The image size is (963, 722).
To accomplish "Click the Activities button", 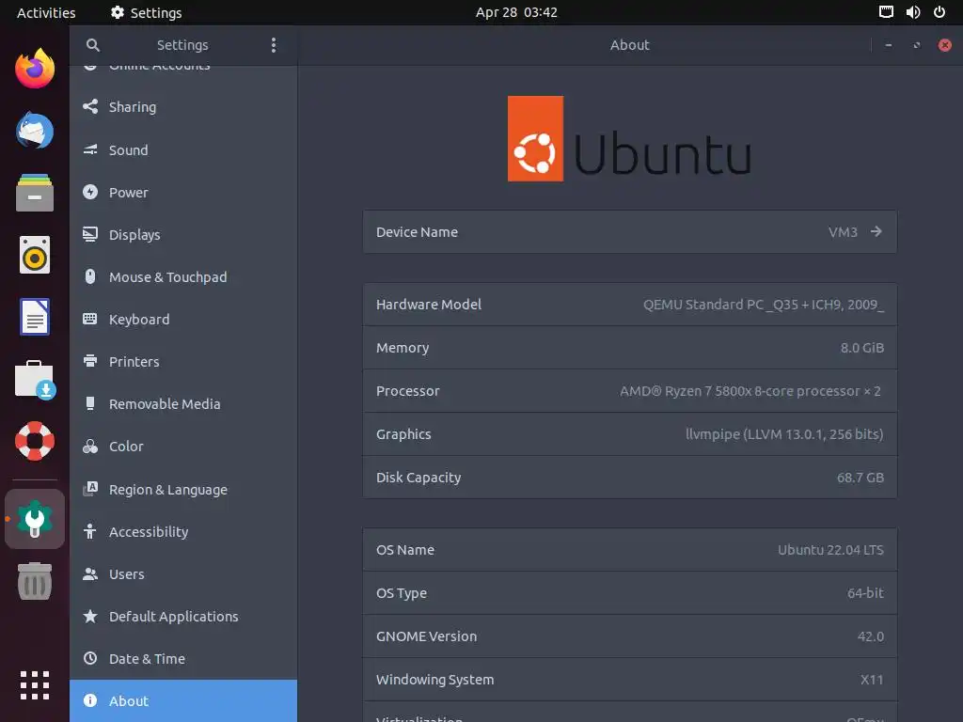I will [x=46, y=12].
